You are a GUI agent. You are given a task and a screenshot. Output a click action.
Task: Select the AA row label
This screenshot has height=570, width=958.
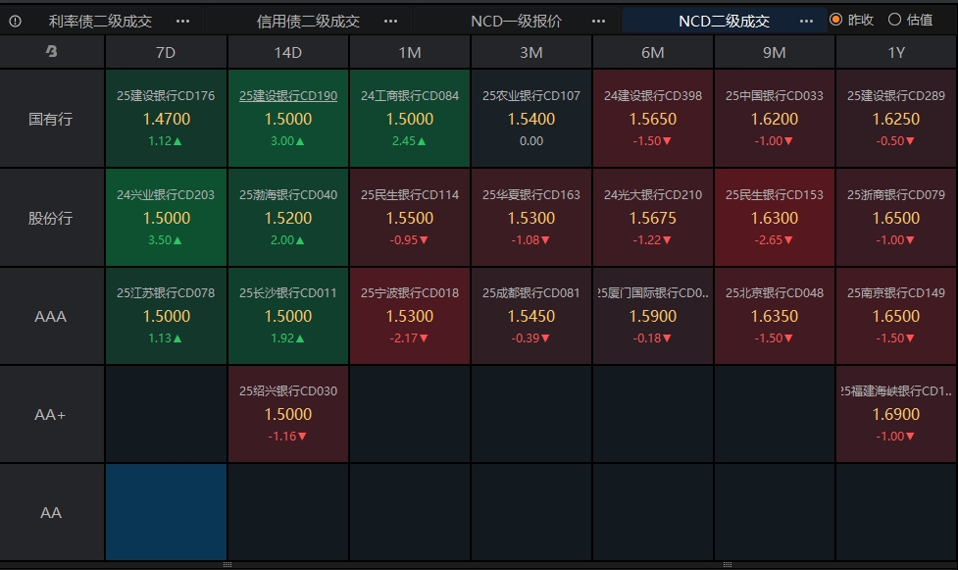point(51,512)
